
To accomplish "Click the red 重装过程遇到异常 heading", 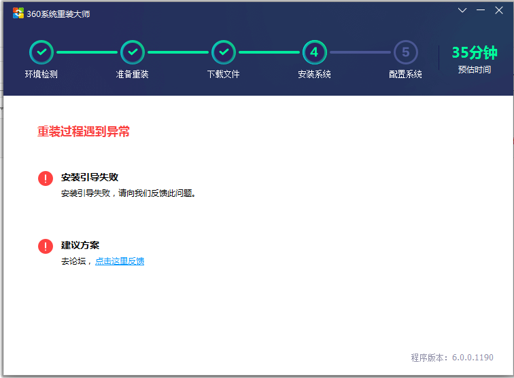I will click(x=83, y=132).
